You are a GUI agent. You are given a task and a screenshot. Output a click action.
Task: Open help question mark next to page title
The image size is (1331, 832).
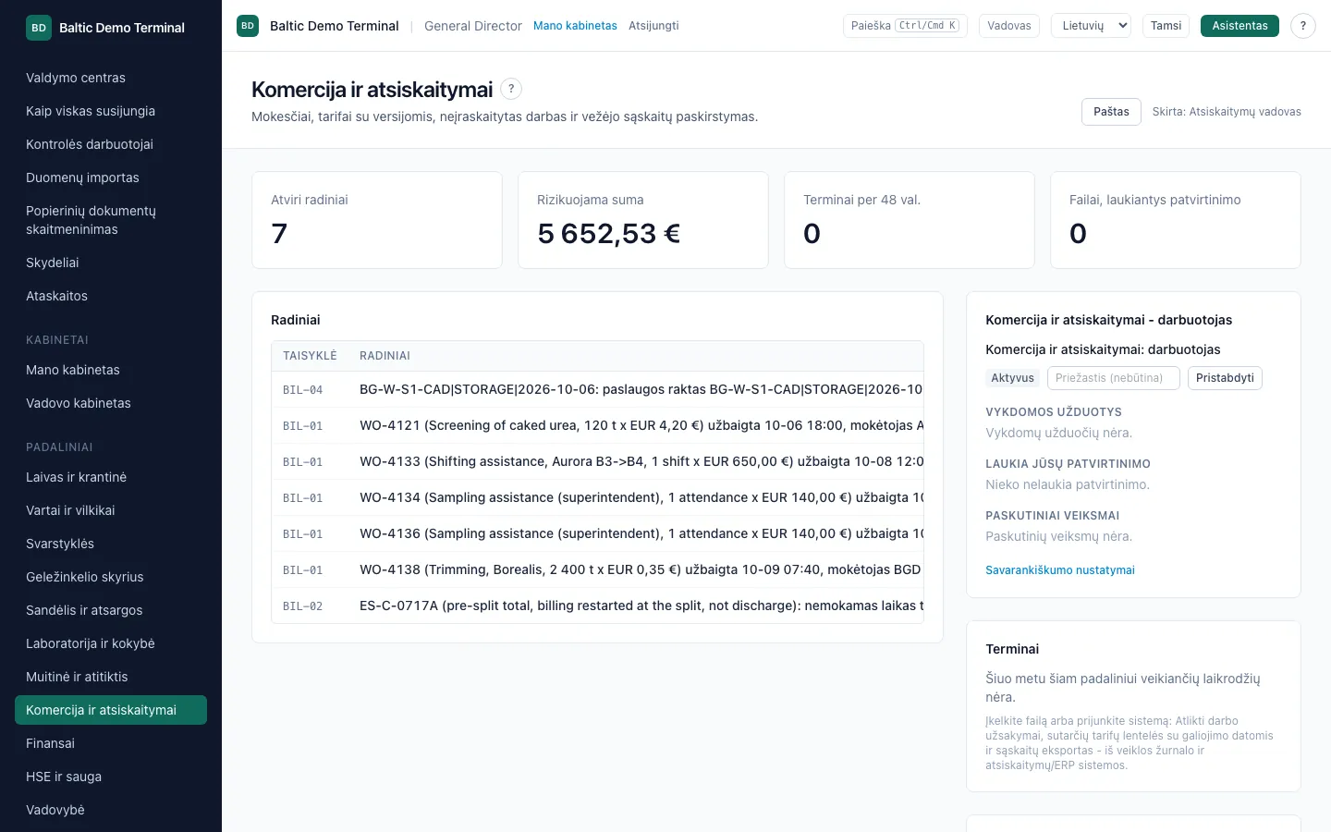click(511, 89)
